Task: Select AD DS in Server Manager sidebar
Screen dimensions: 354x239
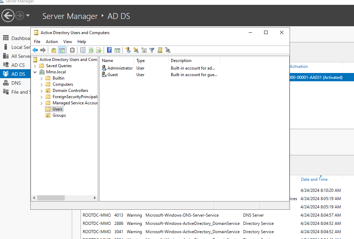Action: (15, 74)
